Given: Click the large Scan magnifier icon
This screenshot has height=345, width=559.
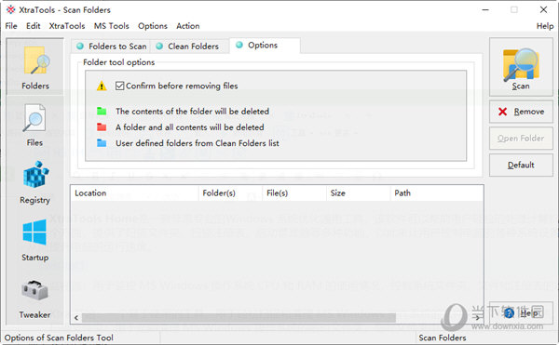Looking at the screenshot, I should [x=521, y=65].
